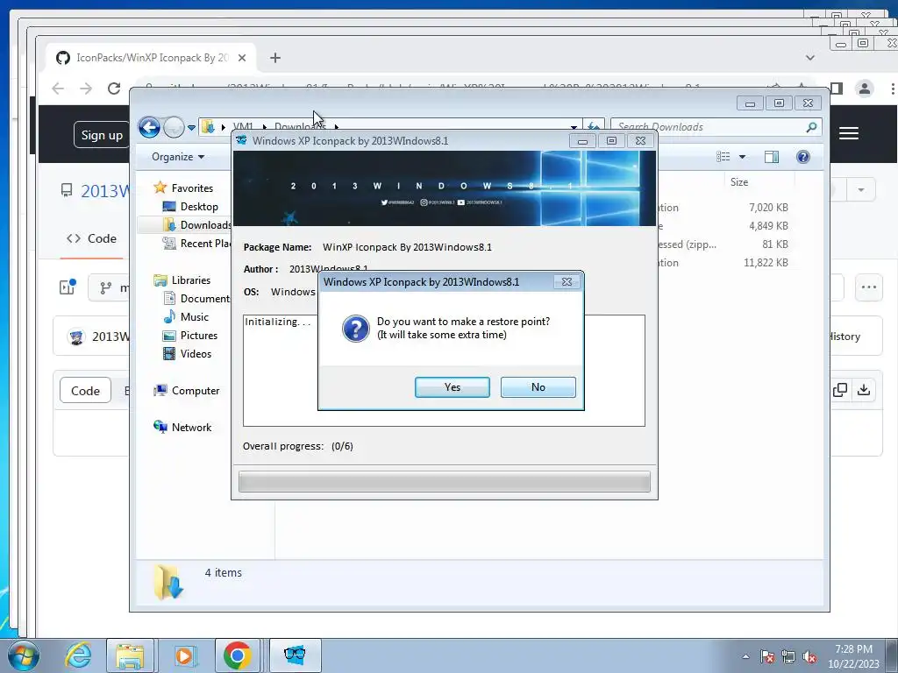The height and width of the screenshot is (673, 898).
Task: Expand the view options dropdown arrow
Action: (742, 157)
